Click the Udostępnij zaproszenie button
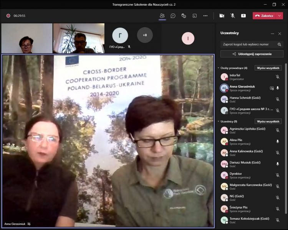288x230 pixels. 252,54
